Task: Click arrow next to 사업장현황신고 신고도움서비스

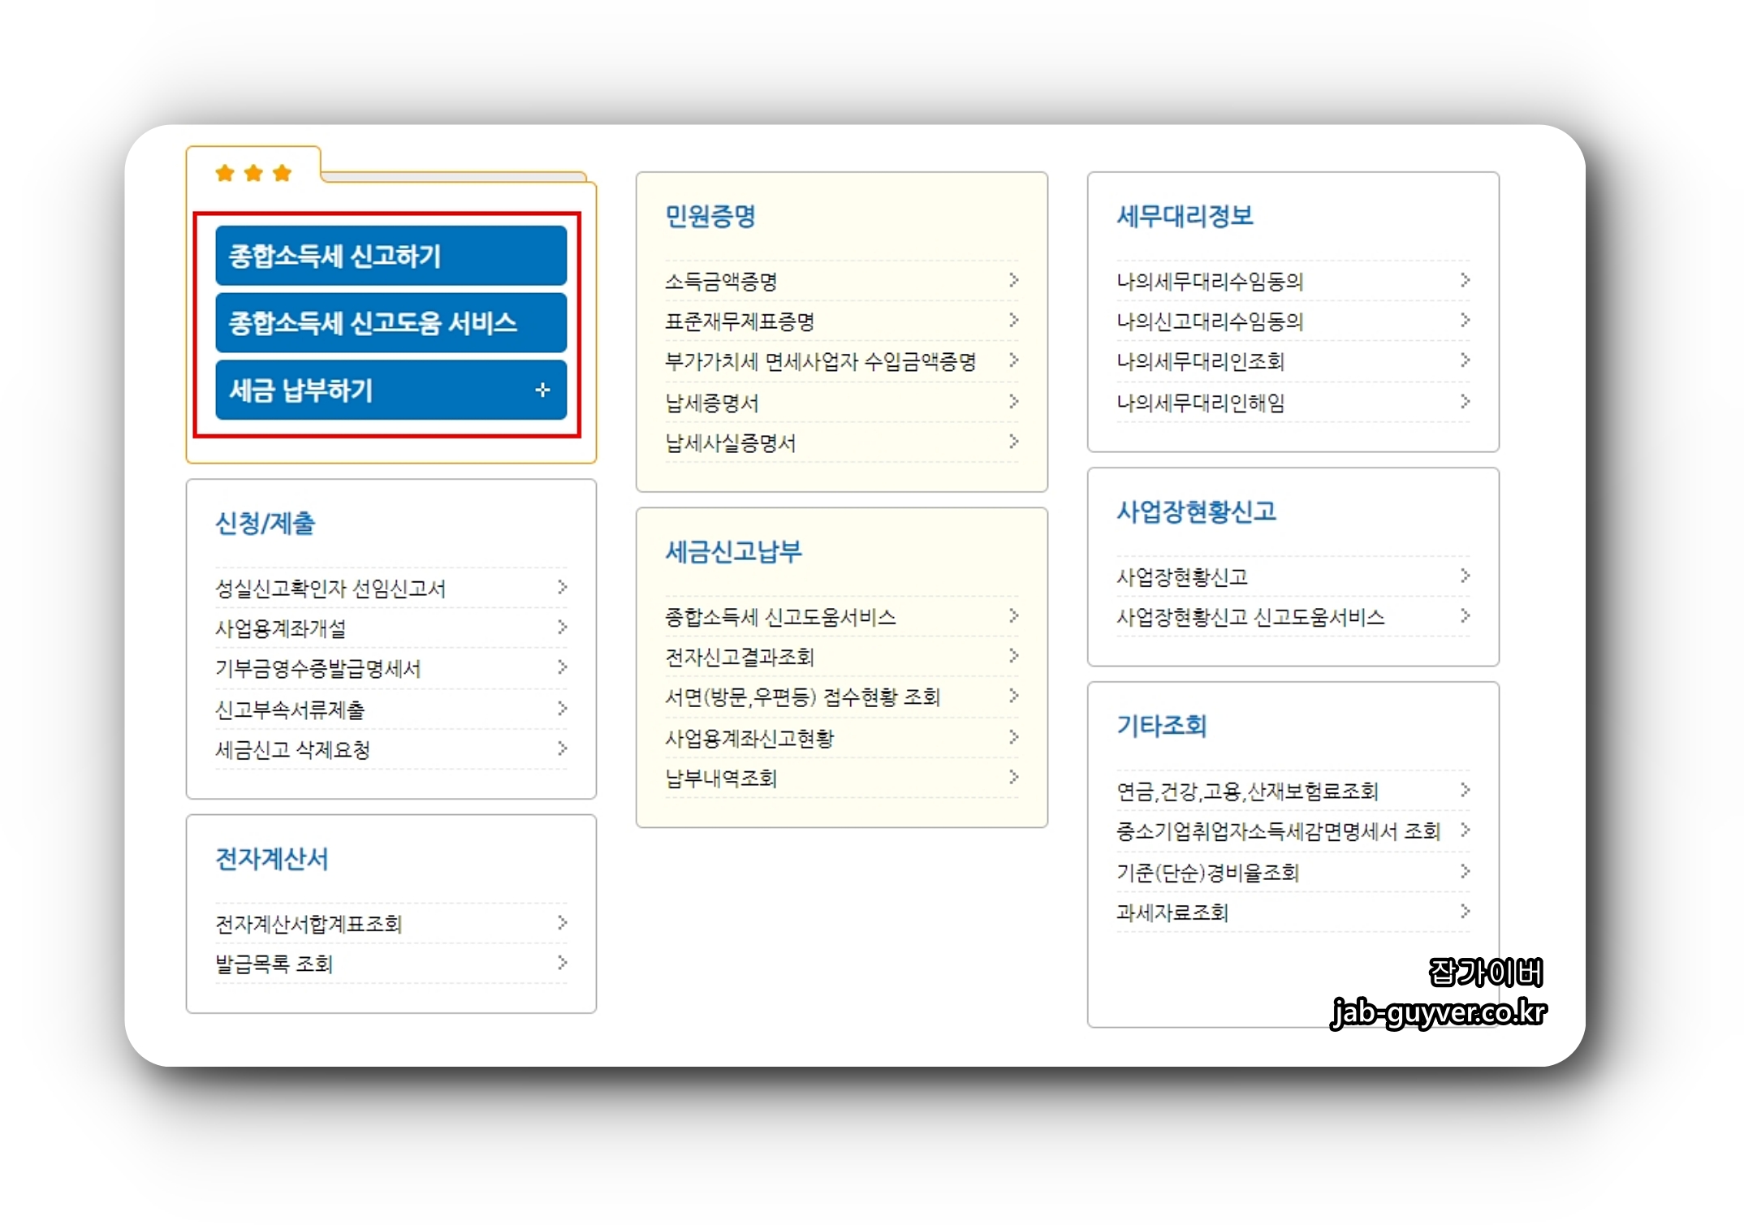Action: coord(1465,616)
